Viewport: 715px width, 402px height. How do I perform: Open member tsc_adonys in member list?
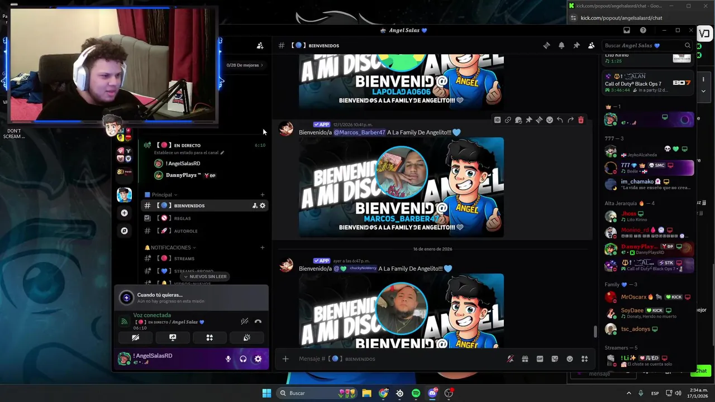coord(648,329)
